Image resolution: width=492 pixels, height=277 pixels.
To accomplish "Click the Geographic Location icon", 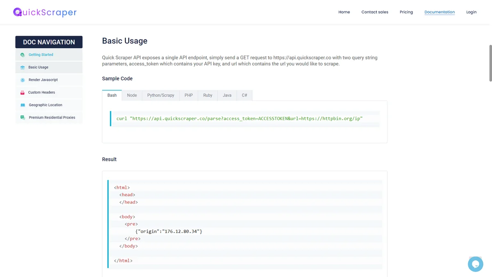I will (x=23, y=105).
